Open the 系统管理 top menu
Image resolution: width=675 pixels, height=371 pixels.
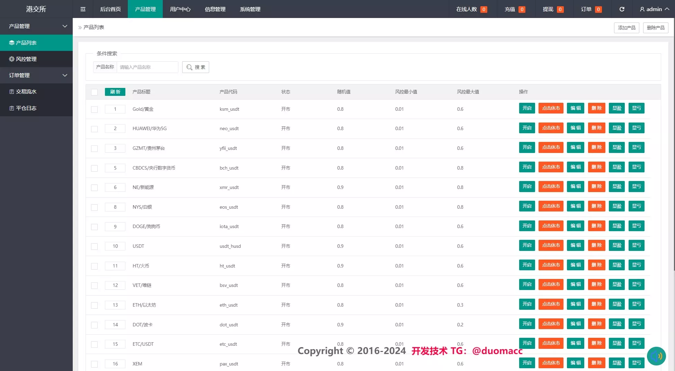[250, 9]
